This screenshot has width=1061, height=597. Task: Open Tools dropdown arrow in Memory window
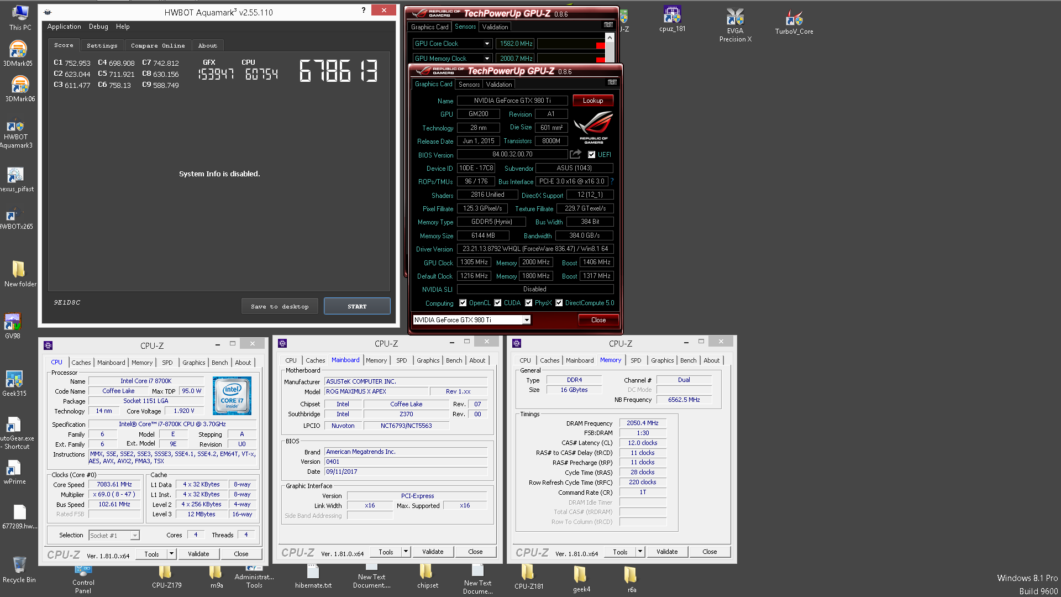coord(640,552)
